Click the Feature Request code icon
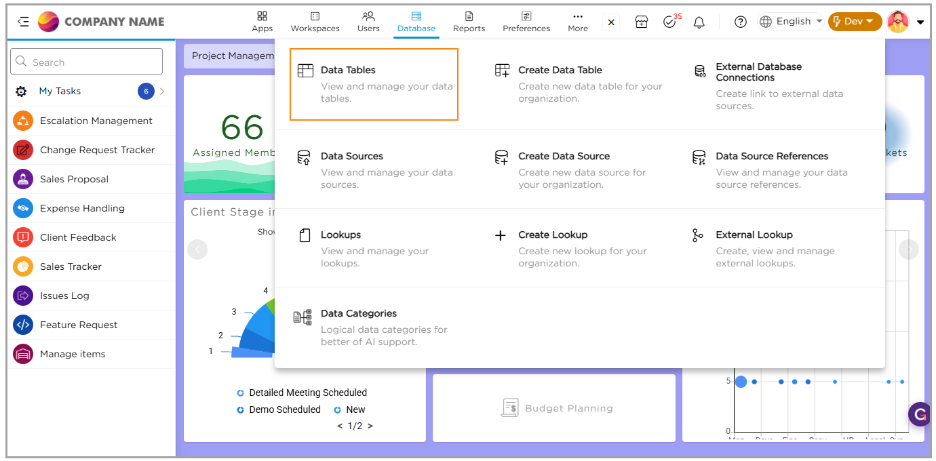Screen dimensions: 936x461 coord(23,325)
